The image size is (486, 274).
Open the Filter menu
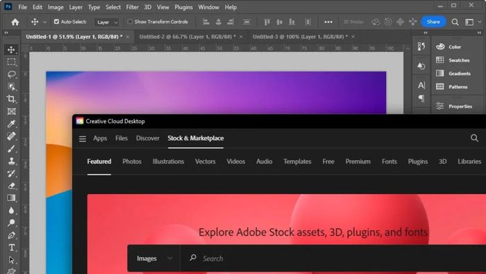132,7
